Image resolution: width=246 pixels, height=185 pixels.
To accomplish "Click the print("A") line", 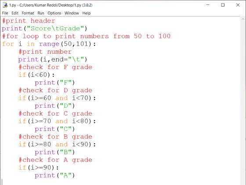I will click(54, 175).
